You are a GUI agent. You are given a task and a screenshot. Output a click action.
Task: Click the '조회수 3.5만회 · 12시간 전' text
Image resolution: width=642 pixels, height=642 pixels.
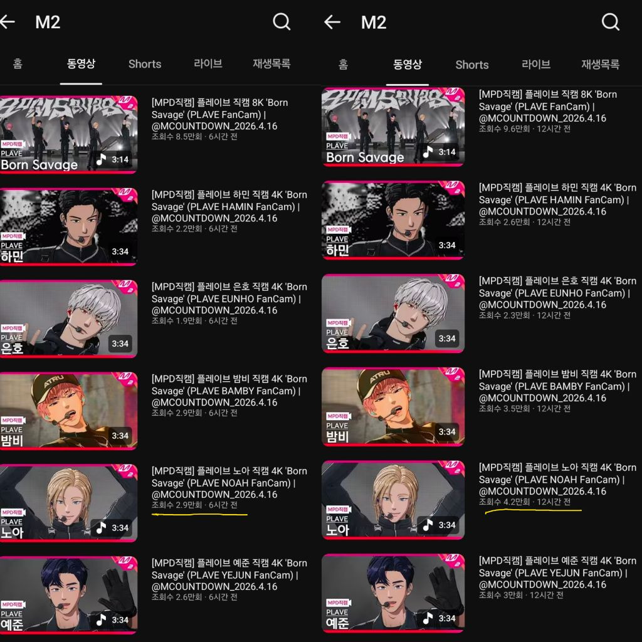click(525, 409)
